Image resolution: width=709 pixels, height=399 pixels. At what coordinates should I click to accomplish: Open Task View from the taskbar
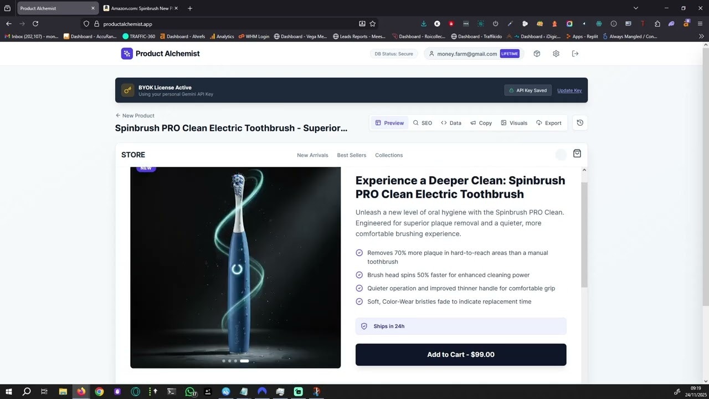point(44,392)
